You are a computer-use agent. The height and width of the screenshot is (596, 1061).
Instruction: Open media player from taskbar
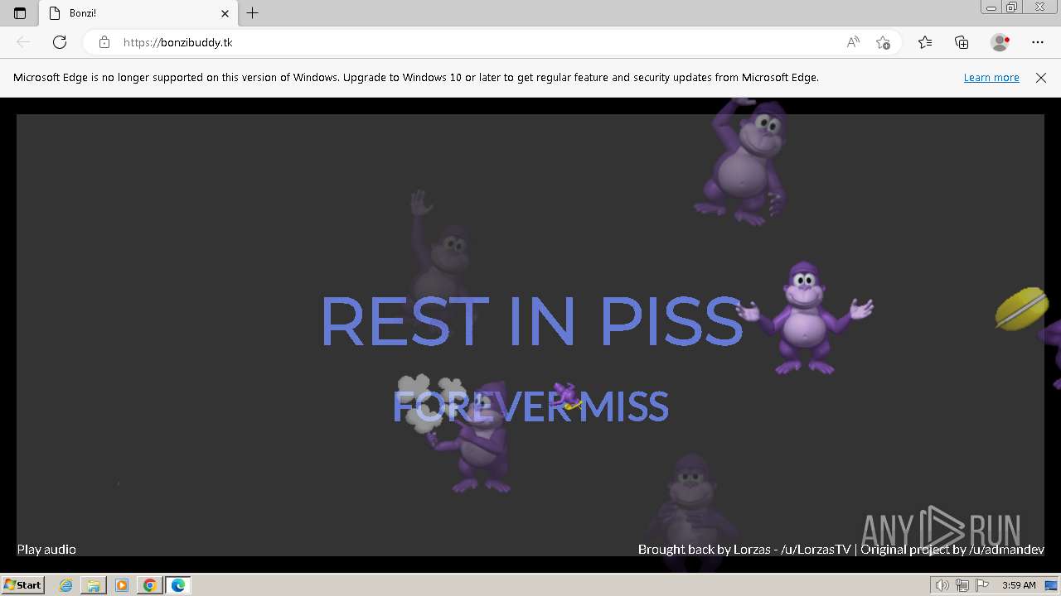point(122,585)
